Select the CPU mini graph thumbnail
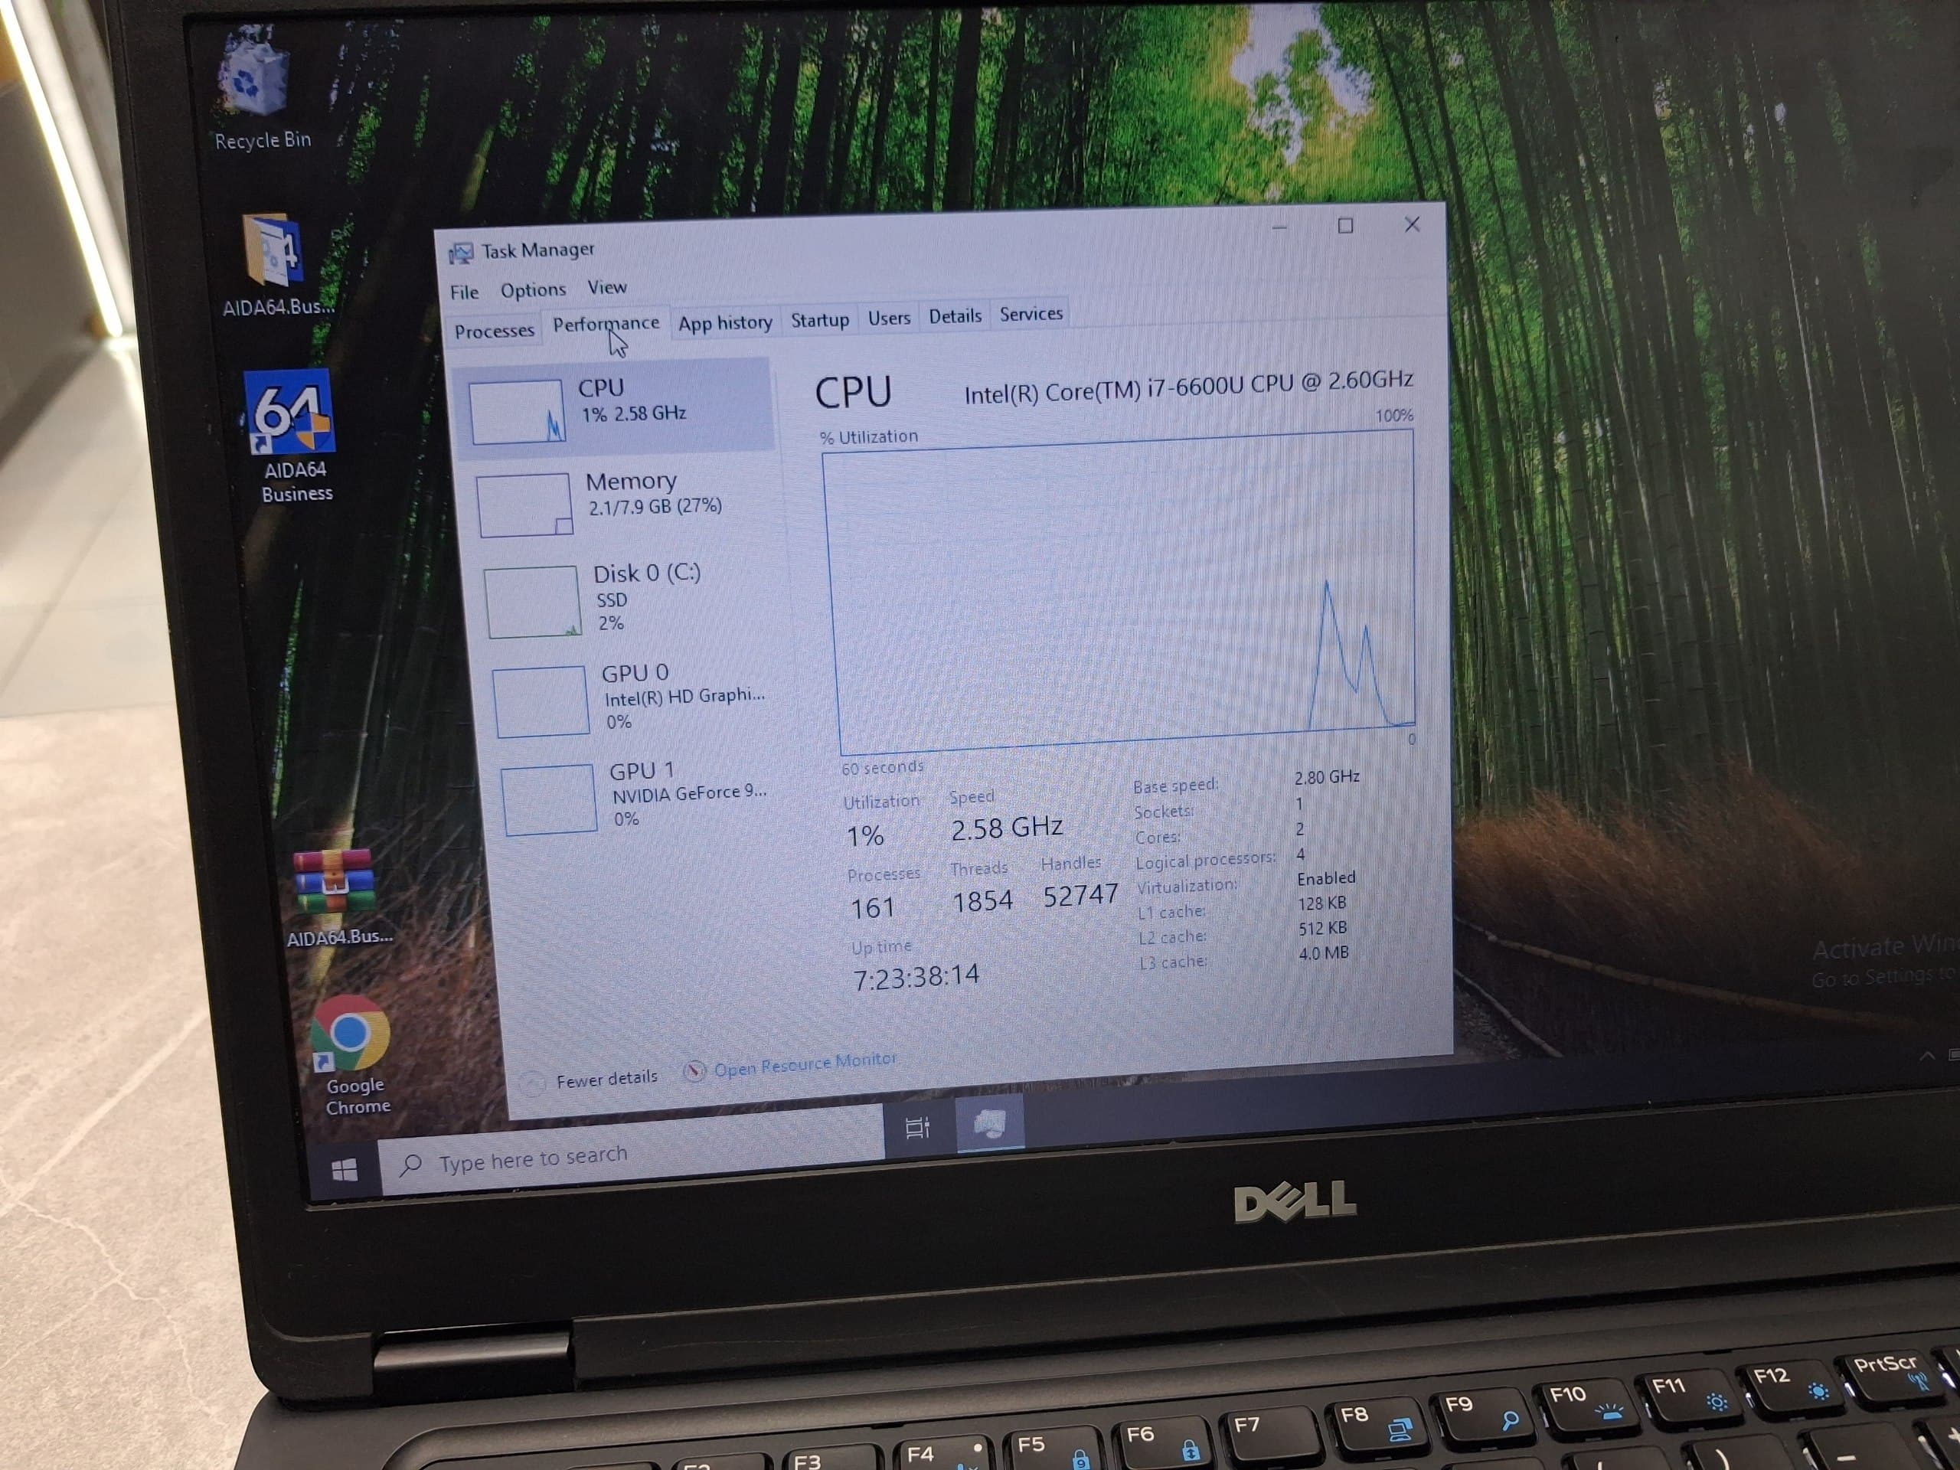 pyautogui.click(x=517, y=412)
